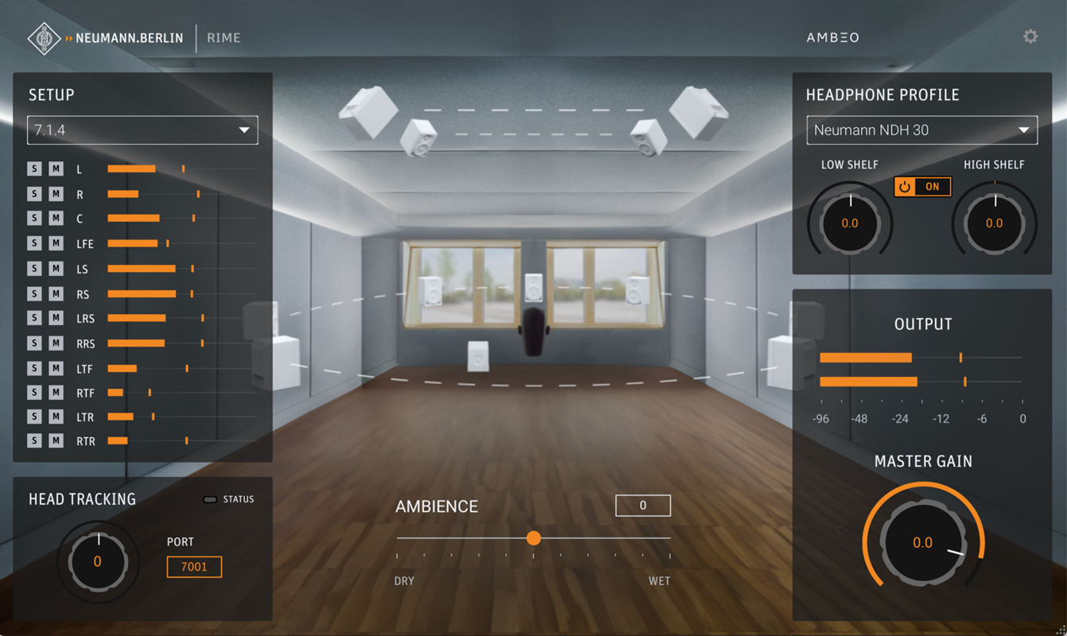Click the Neumann diamond logo
Viewport: 1067px width, 636px height.
[x=44, y=38]
